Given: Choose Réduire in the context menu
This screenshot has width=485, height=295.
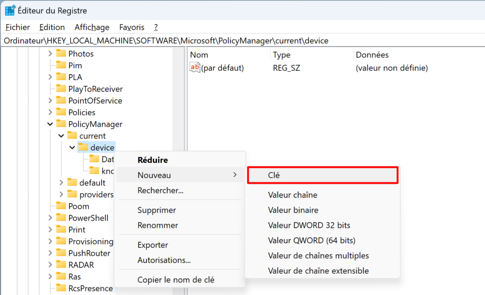Looking at the screenshot, I should 180,160.
